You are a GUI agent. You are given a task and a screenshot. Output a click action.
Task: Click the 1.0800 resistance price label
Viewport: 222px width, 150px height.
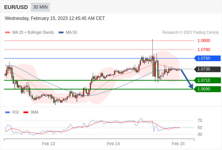point(204,40)
